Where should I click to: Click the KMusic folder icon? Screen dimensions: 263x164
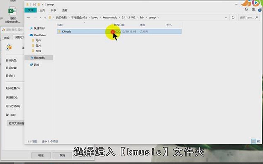coord(59,31)
